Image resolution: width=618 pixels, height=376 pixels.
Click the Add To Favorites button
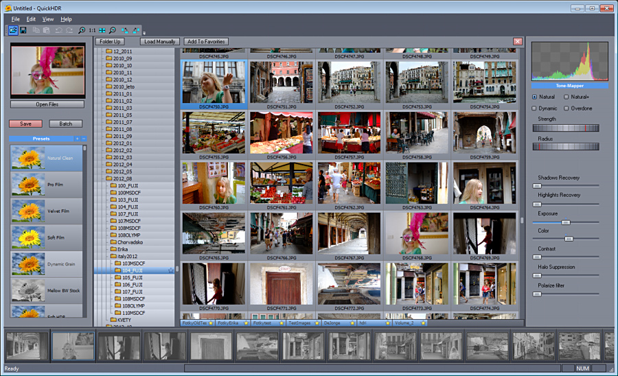click(206, 41)
